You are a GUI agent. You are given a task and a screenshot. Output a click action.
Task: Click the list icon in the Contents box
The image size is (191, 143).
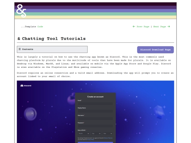tap(19, 49)
